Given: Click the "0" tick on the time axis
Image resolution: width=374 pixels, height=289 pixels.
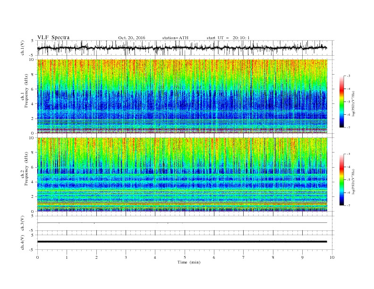Looking at the screenshot, I should (x=37, y=257).
